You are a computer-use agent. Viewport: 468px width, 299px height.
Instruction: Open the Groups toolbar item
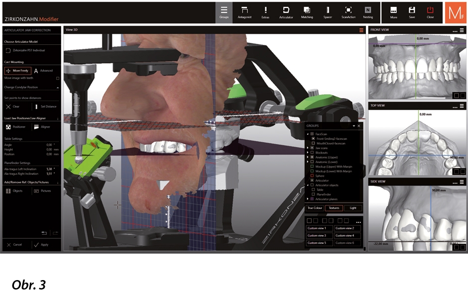tap(224, 13)
